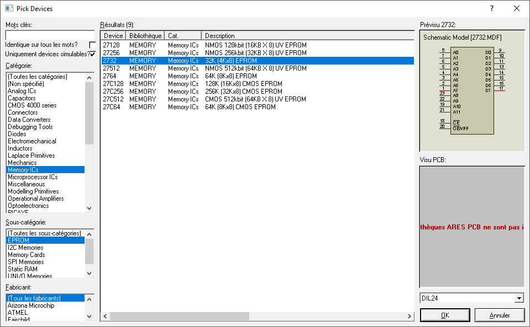530x327 pixels.
Task: Select Static RAM sub-category
Action: point(23,269)
